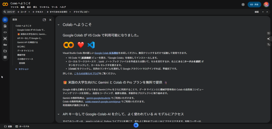Image resolution: width=272 pixels, height=129 pixels.
Task: Open the dropdown arrow next to 接続
Action: point(263,12)
